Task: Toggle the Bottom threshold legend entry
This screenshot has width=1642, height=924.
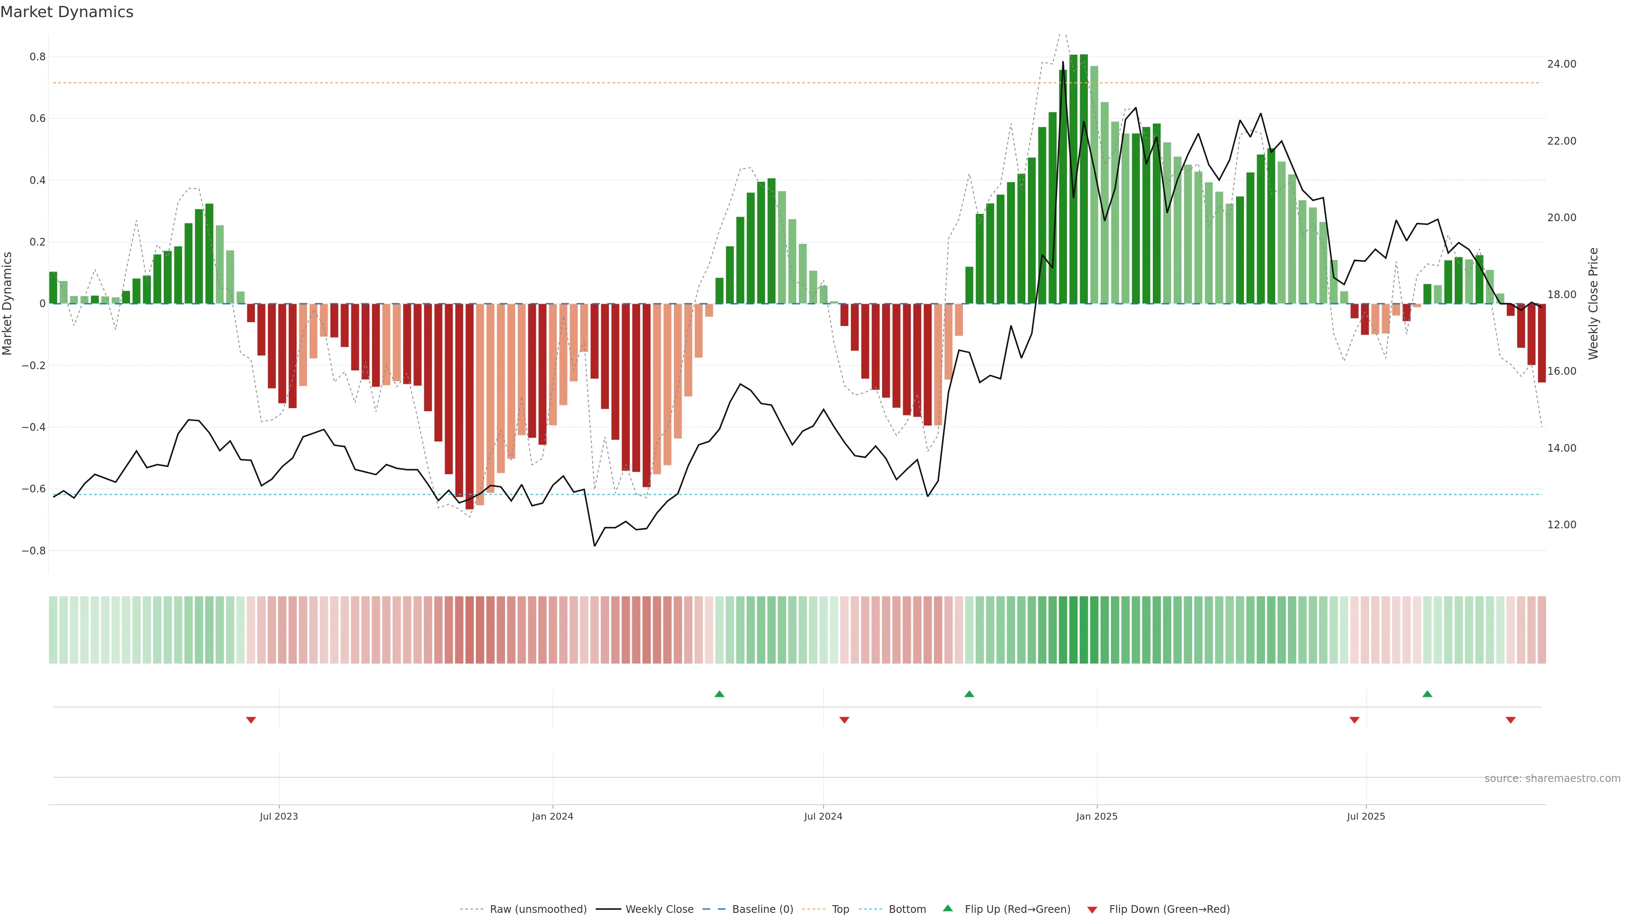Action: tap(907, 909)
